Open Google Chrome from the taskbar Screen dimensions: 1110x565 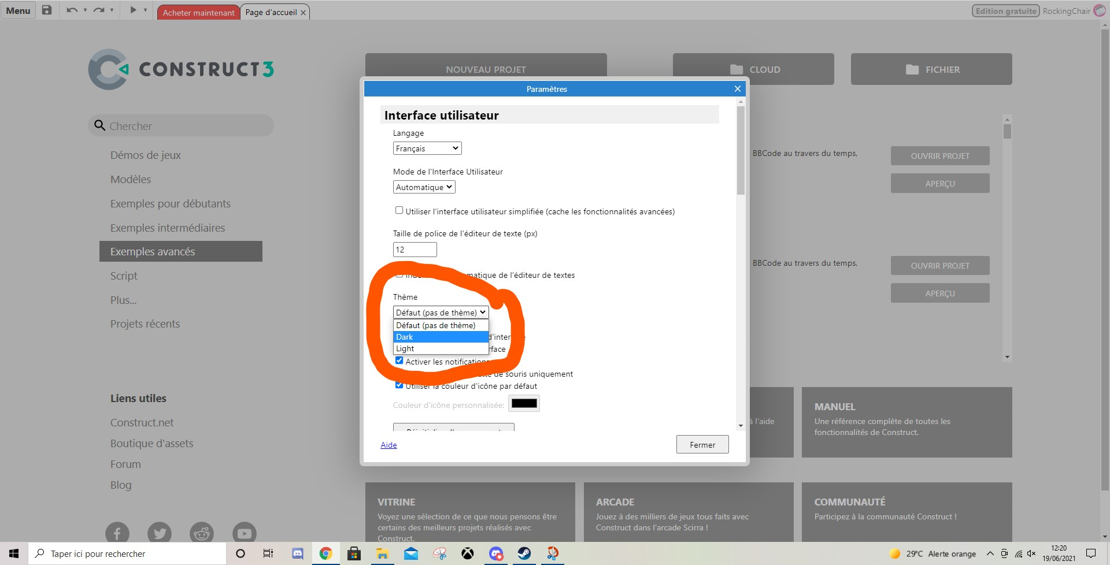pyautogui.click(x=325, y=553)
